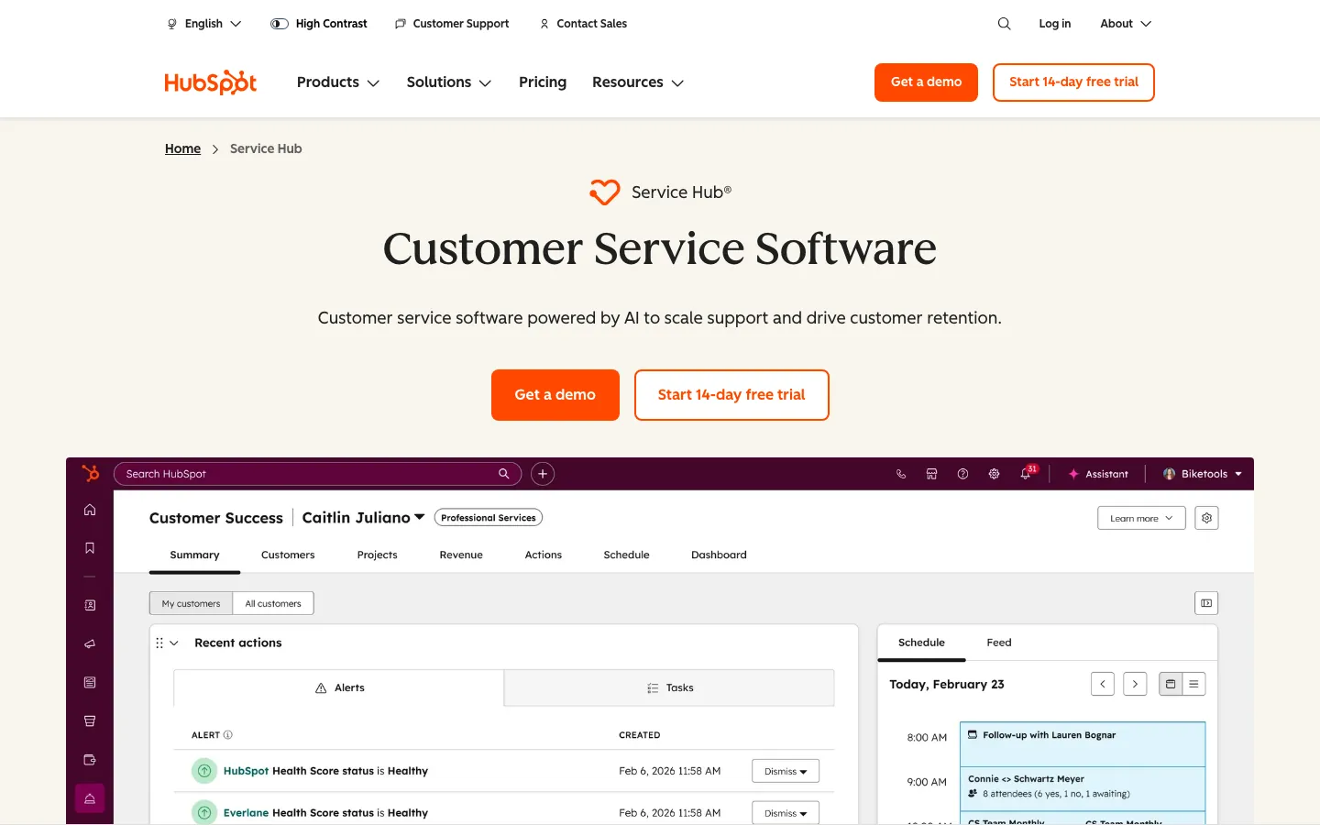Click the phone call icon in app header

click(x=901, y=474)
